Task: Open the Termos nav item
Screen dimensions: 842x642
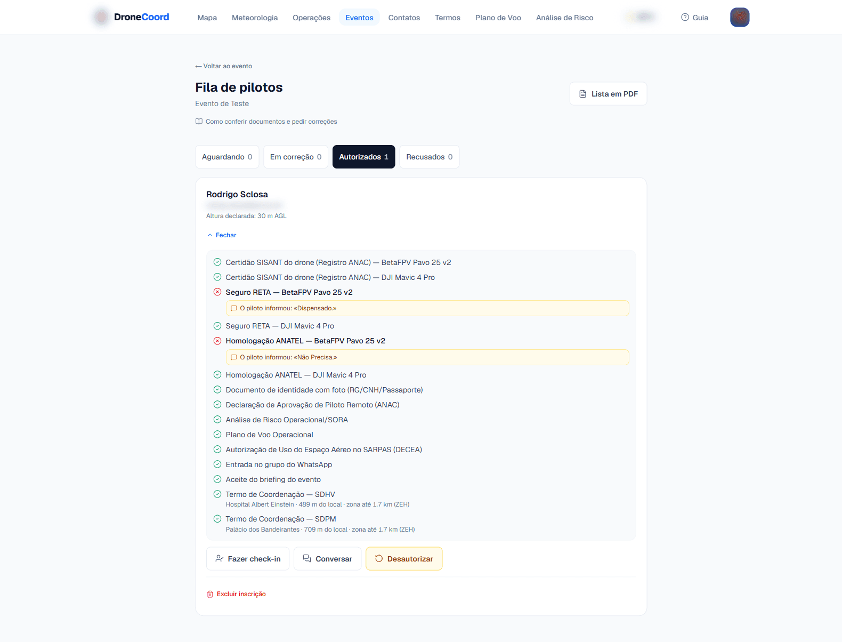Action: pyautogui.click(x=448, y=18)
